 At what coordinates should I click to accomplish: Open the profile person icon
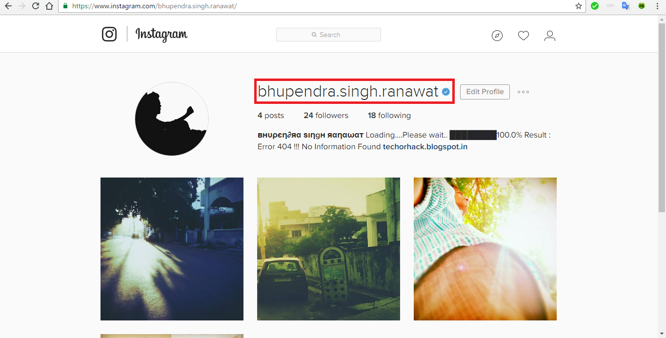coord(550,36)
